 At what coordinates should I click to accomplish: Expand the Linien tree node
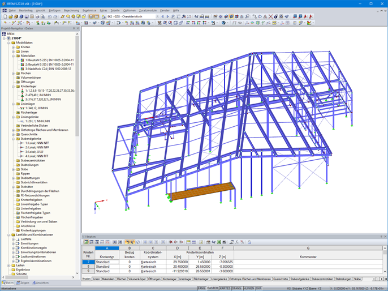pyautogui.click(x=13, y=52)
